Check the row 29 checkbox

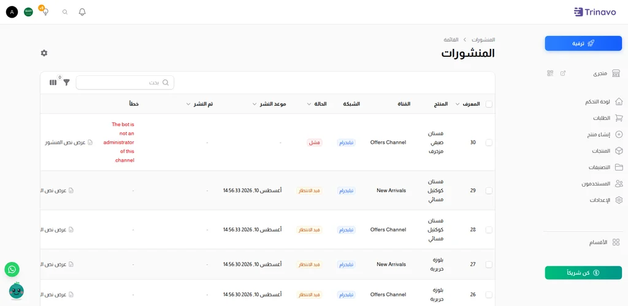(489, 190)
